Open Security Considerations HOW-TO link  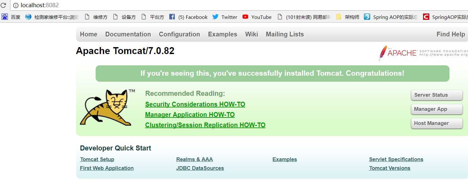coord(195,104)
